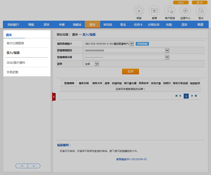Click the Home (首頁) icon
The image size is (211, 175).
click(139, 11)
